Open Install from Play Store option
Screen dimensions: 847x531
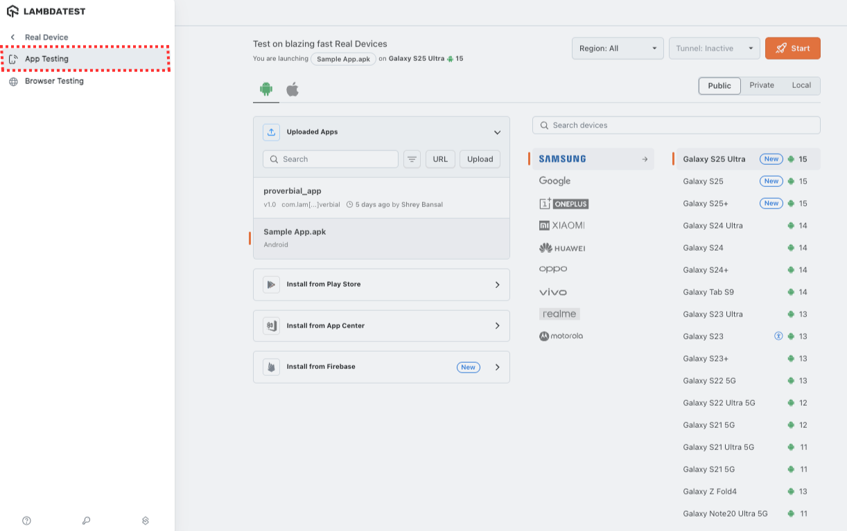tap(381, 285)
